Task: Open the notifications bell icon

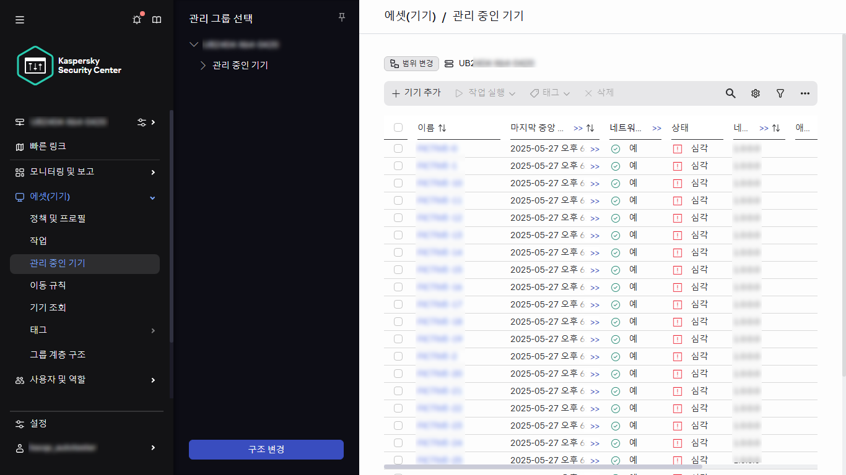Action: (x=136, y=19)
